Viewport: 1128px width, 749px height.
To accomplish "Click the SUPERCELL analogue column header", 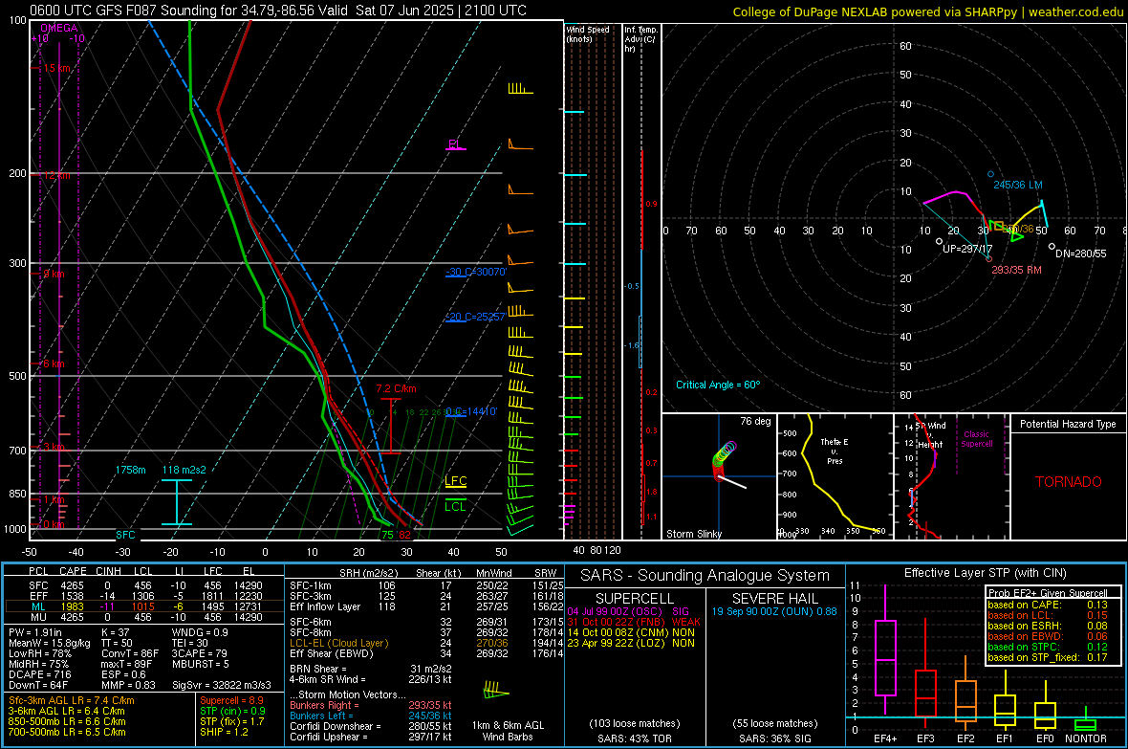I will click(635, 599).
